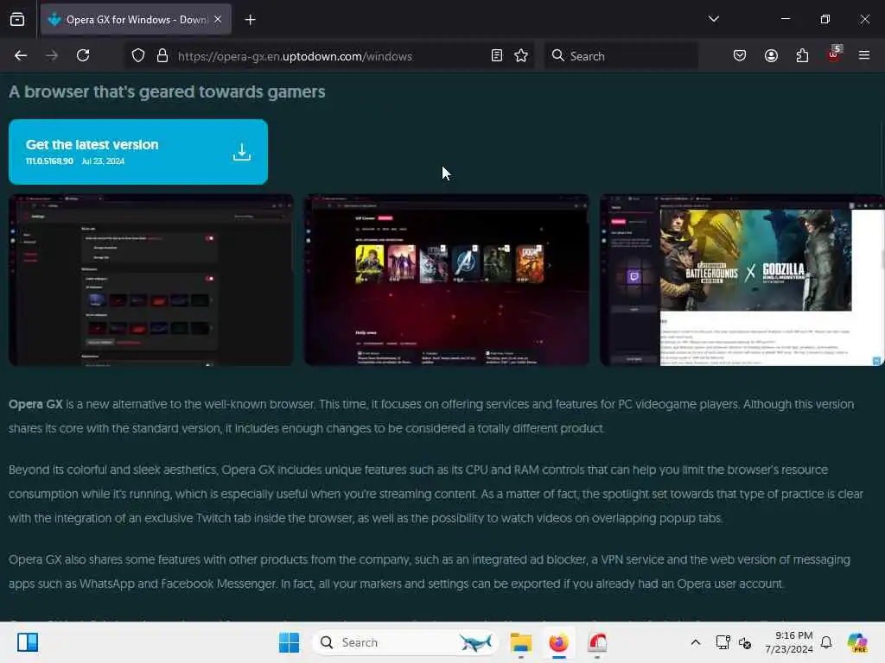Open Firefox account icon

click(x=771, y=56)
